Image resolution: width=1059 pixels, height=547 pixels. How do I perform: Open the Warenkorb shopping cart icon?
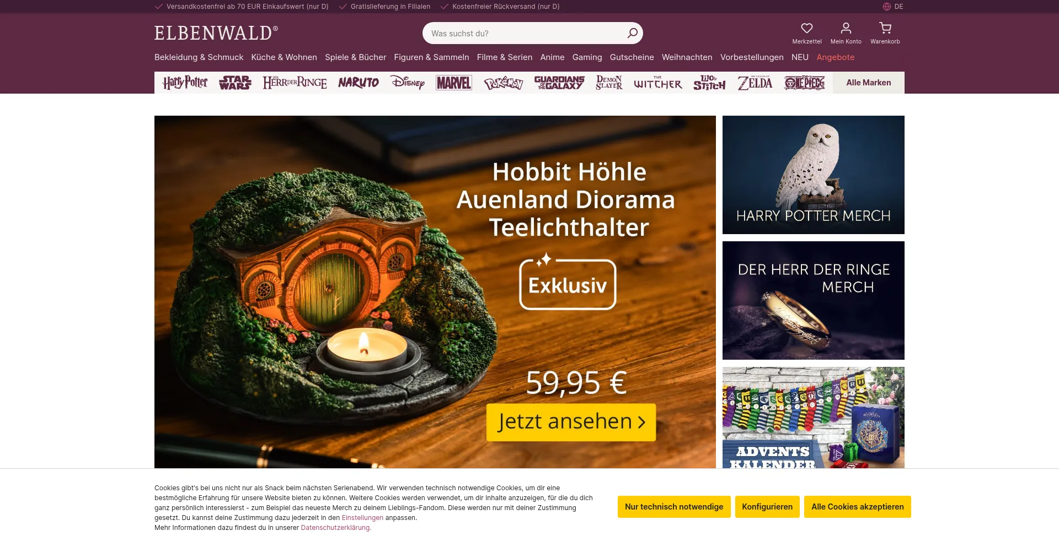click(x=885, y=28)
